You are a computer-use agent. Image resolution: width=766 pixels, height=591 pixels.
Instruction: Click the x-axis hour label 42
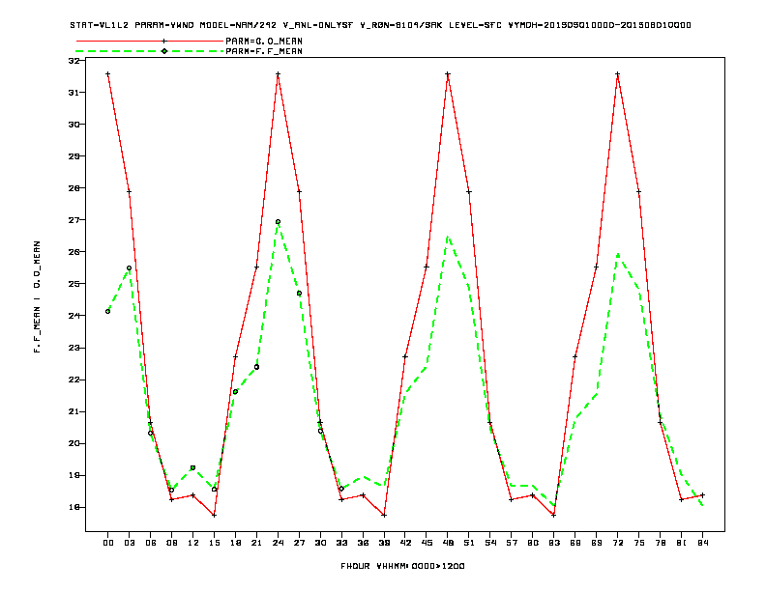(x=405, y=543)
